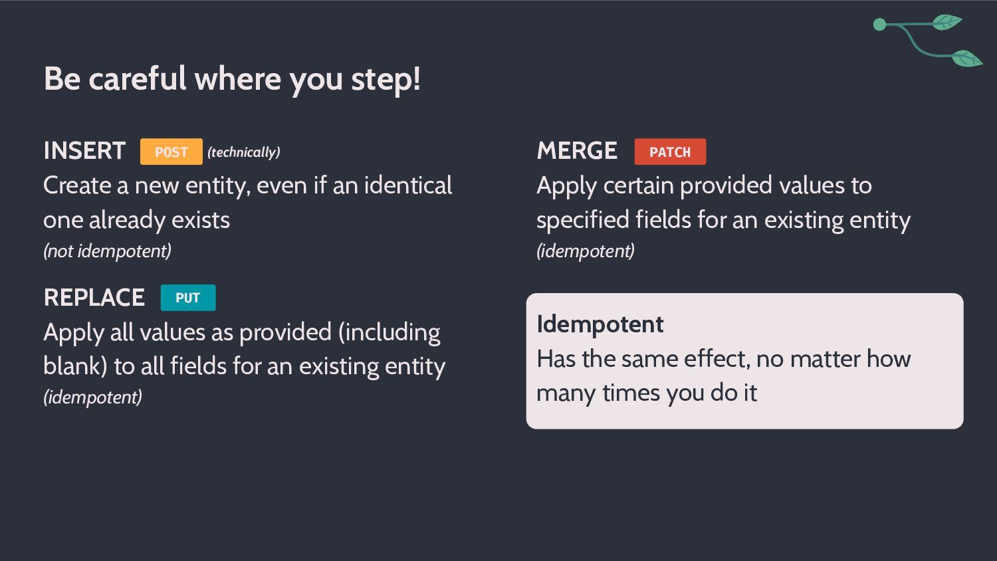This screenshot has width=997, height=561.
Task: Click the light Idempotent definition box
Action: pyautogui.click(x=744, y=361)
